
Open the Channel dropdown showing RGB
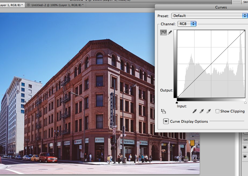(187, 24)
